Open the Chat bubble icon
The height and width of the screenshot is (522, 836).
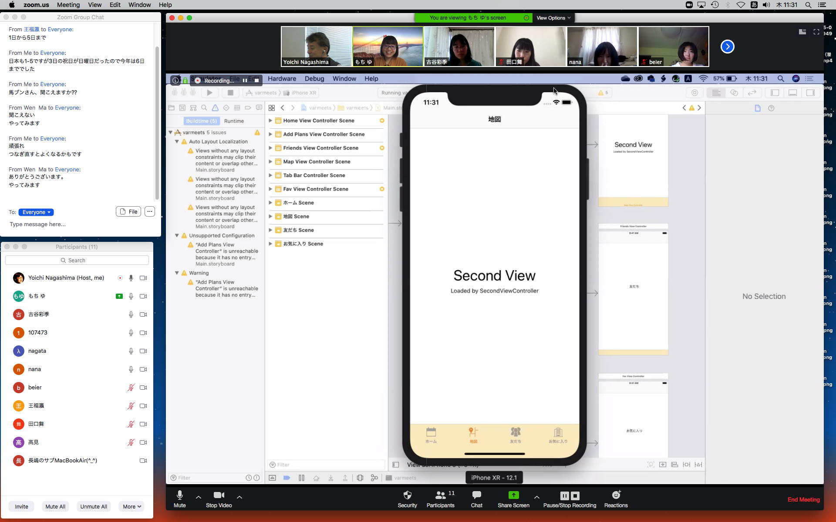click(476, 495)
